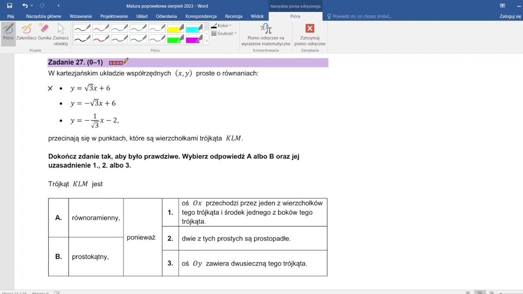Switch to Narzędzia główne tab
This screenshot has height=294, width=523.
[44, 16]
